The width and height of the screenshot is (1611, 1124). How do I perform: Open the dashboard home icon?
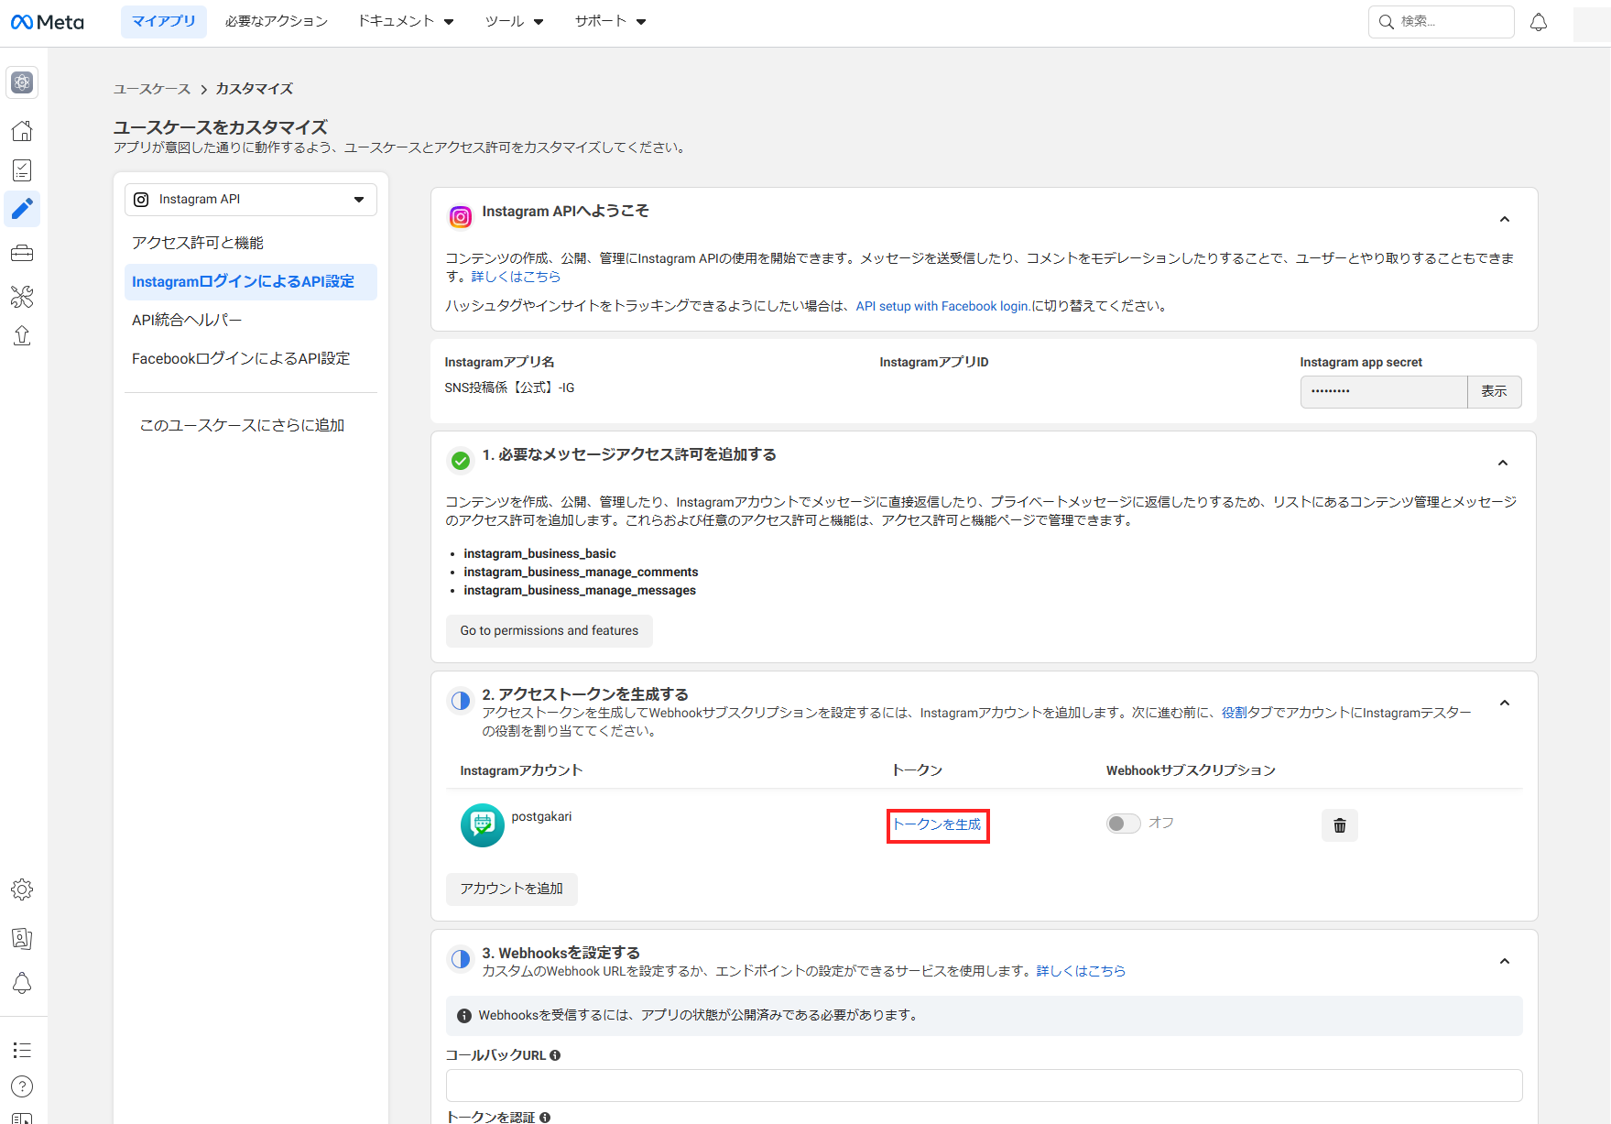click(22, 131)
